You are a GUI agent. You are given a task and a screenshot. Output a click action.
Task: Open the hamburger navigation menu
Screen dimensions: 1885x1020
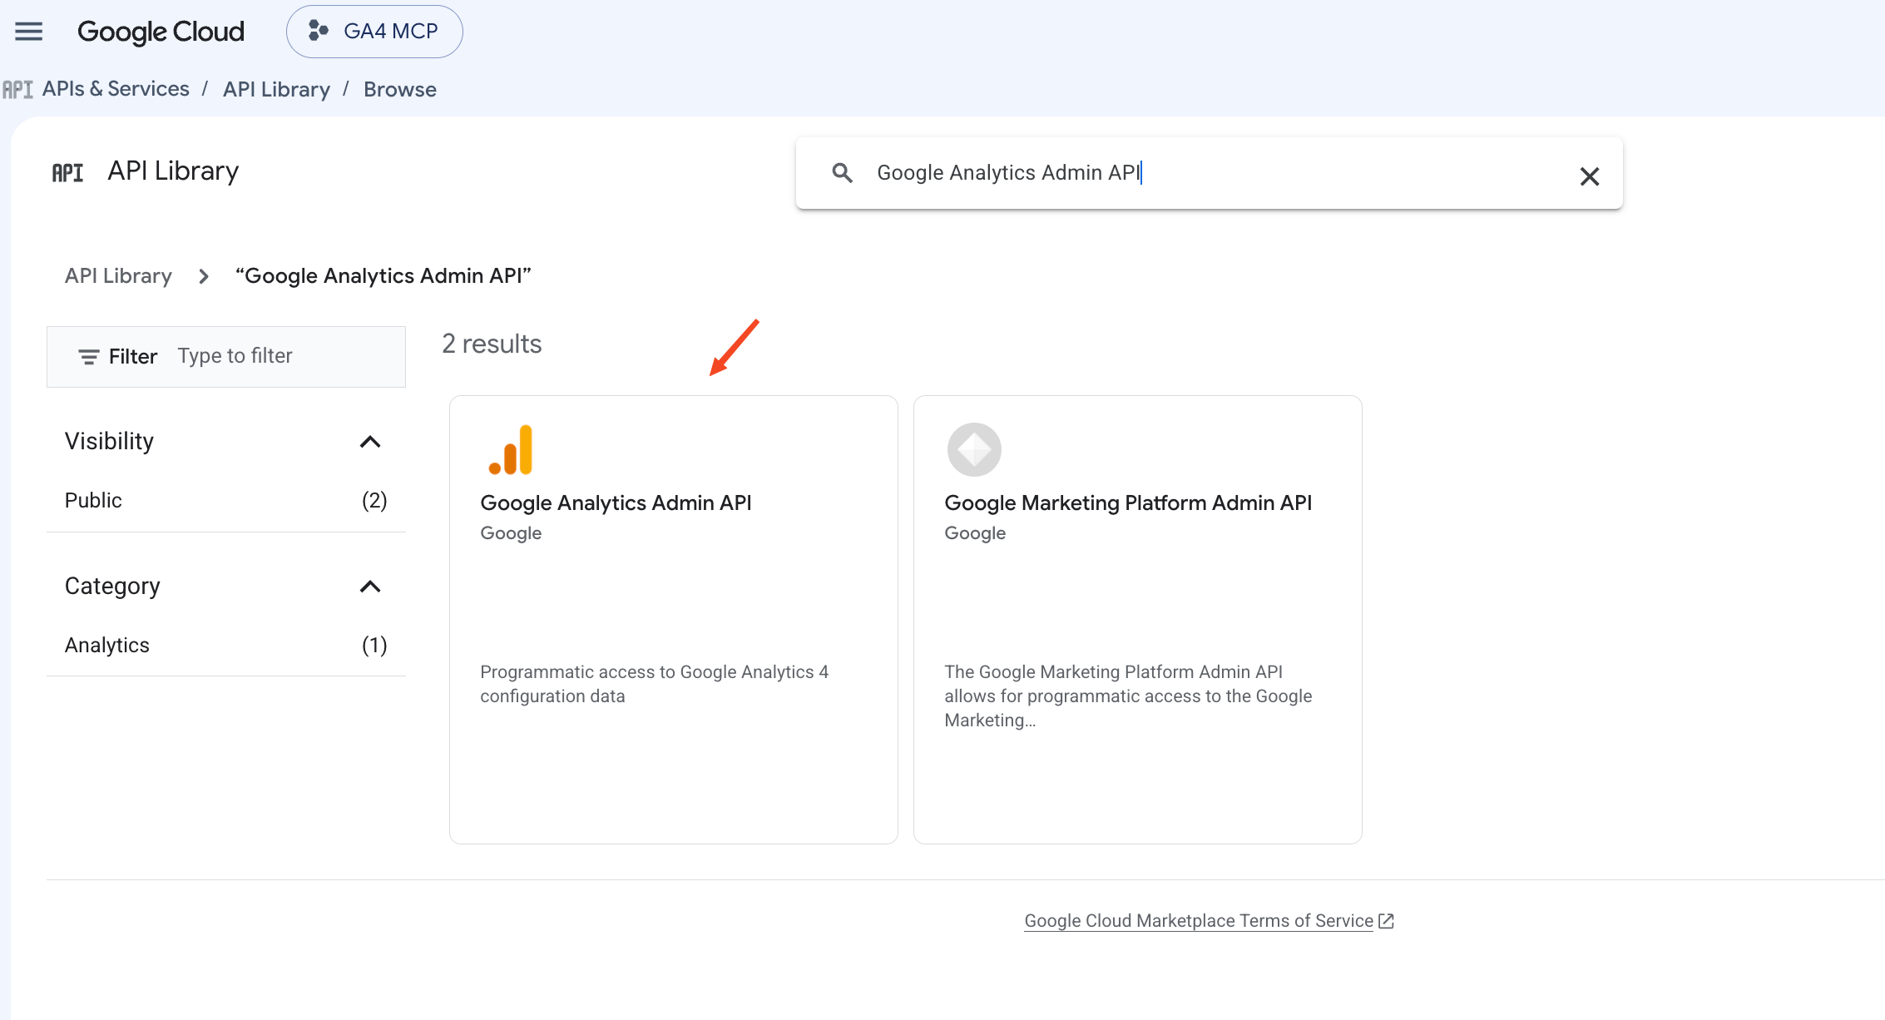[29, 32]
